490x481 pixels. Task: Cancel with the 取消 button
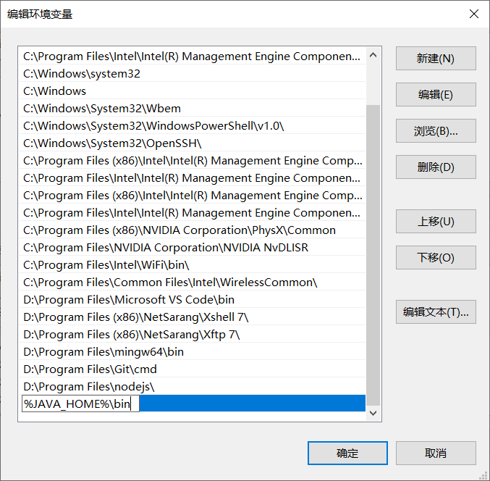[435, 453]
